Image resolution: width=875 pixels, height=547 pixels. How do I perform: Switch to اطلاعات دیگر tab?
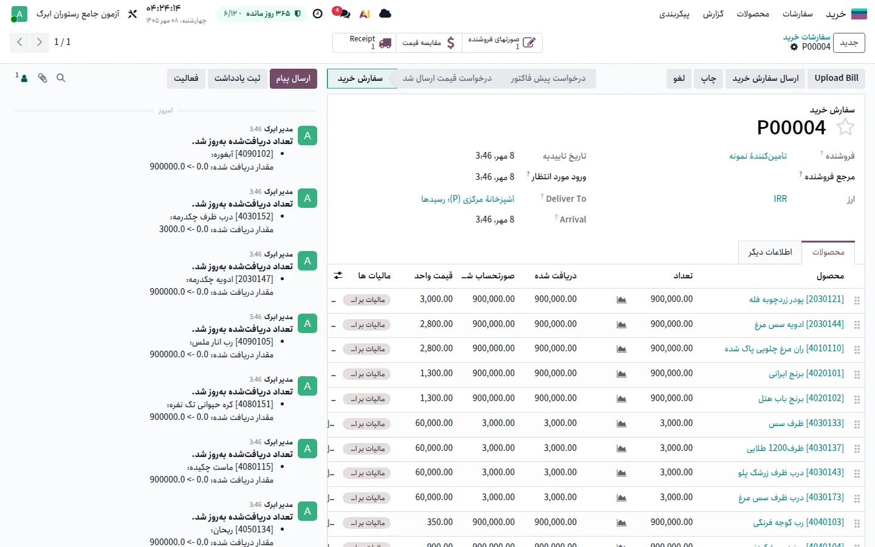770,252
